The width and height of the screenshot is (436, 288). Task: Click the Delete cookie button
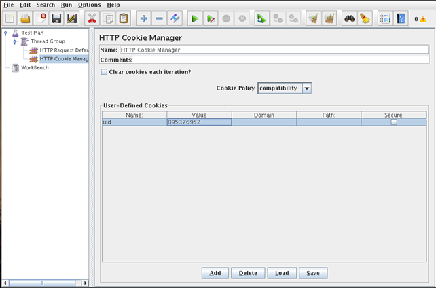tap(248, 273)
